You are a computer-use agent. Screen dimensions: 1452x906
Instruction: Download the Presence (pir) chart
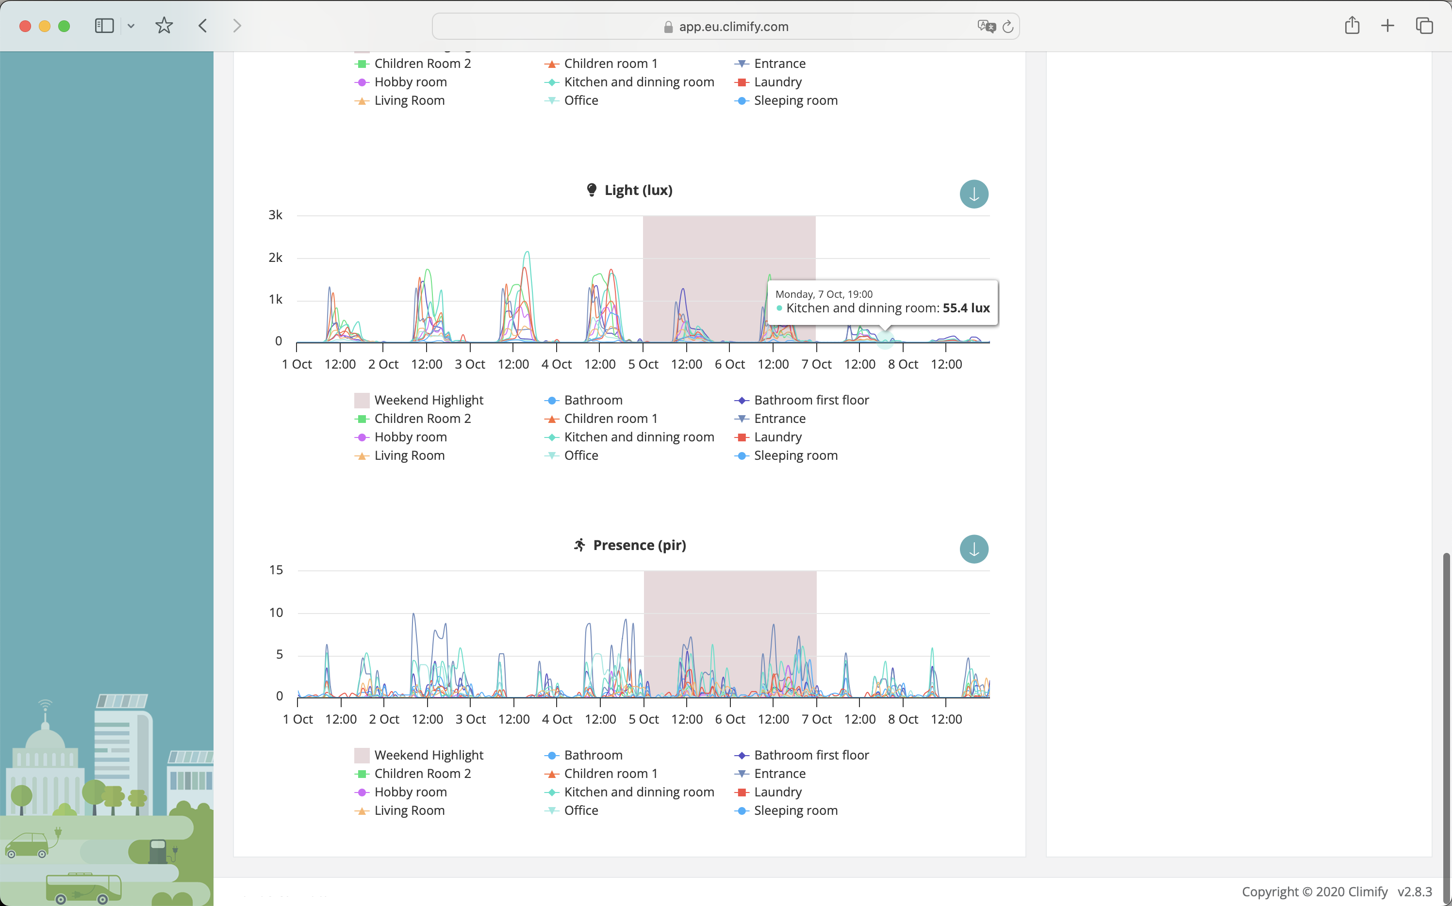click(x=973, y=549)
